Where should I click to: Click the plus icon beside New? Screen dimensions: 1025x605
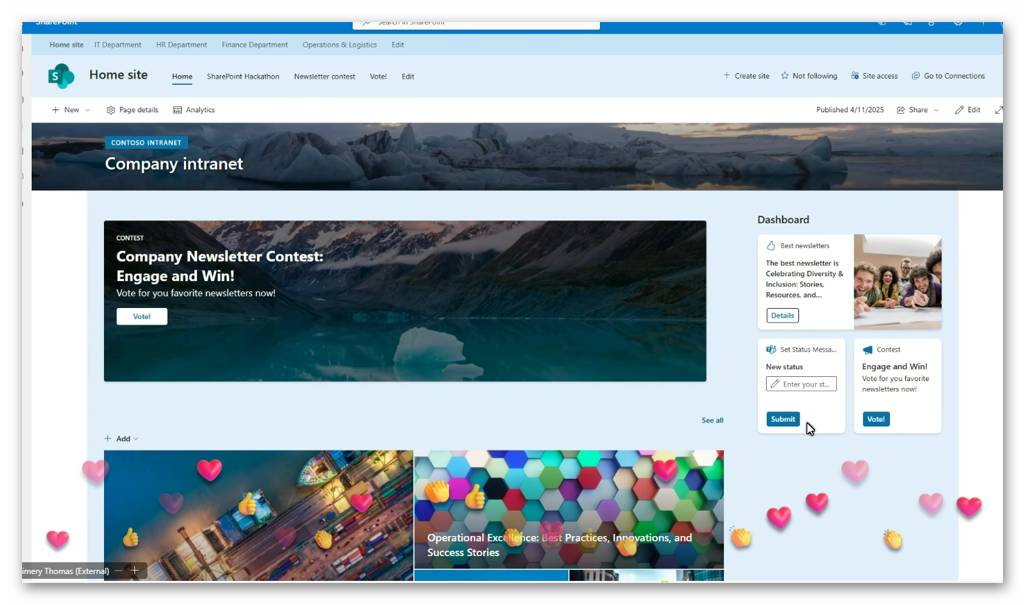pos(56,110)
